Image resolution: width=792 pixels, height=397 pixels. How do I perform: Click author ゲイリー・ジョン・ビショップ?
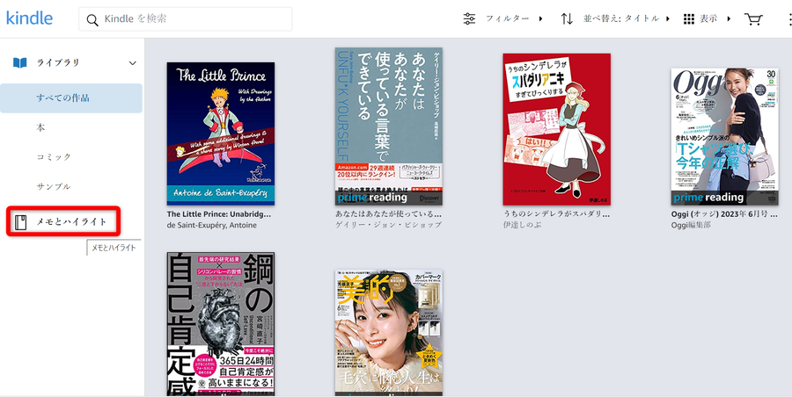coord(388,225)
